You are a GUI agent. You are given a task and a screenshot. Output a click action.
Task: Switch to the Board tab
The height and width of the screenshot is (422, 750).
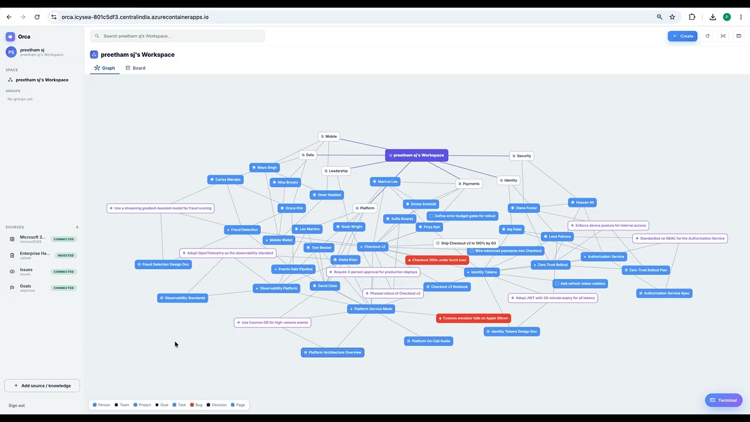pos(135,68)
